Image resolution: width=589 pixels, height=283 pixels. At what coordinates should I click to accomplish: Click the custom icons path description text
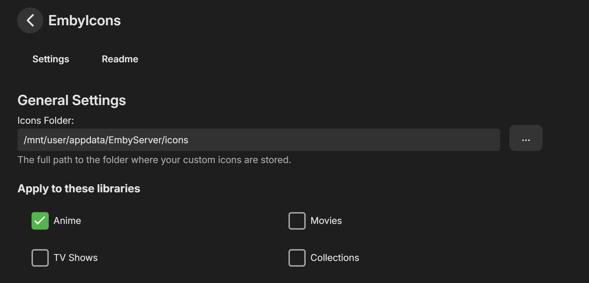[x=154, y=160]
